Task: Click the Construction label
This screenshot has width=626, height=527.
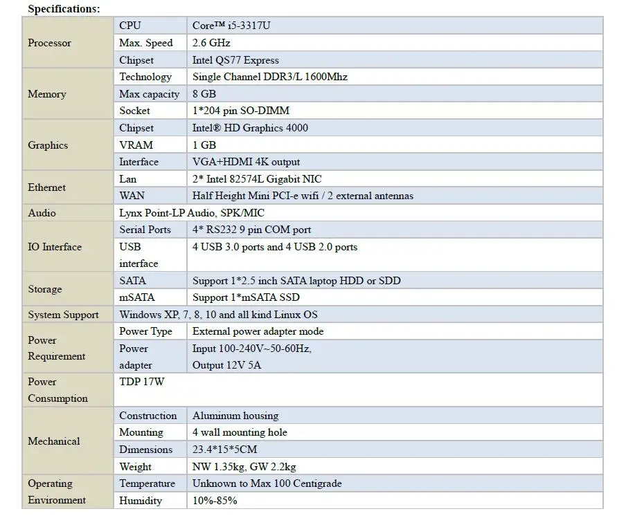Action: (x=148, y=416)
